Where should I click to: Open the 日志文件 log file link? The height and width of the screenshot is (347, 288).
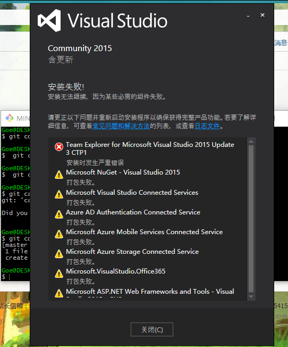pyautogui.click(x=207, y=126)
